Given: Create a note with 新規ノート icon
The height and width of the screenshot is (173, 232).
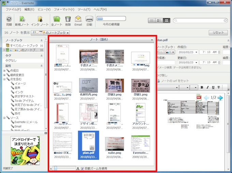Looking at the screenshot, I should pos(23,19).
